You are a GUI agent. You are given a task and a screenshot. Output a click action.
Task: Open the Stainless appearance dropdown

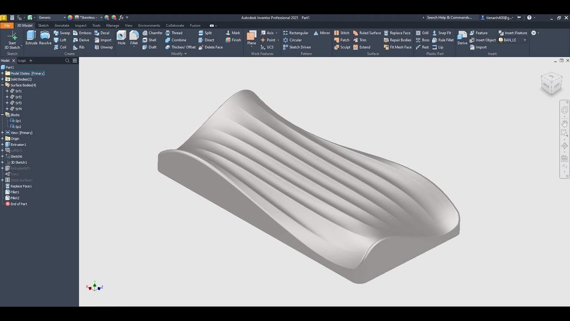(89, 17)
